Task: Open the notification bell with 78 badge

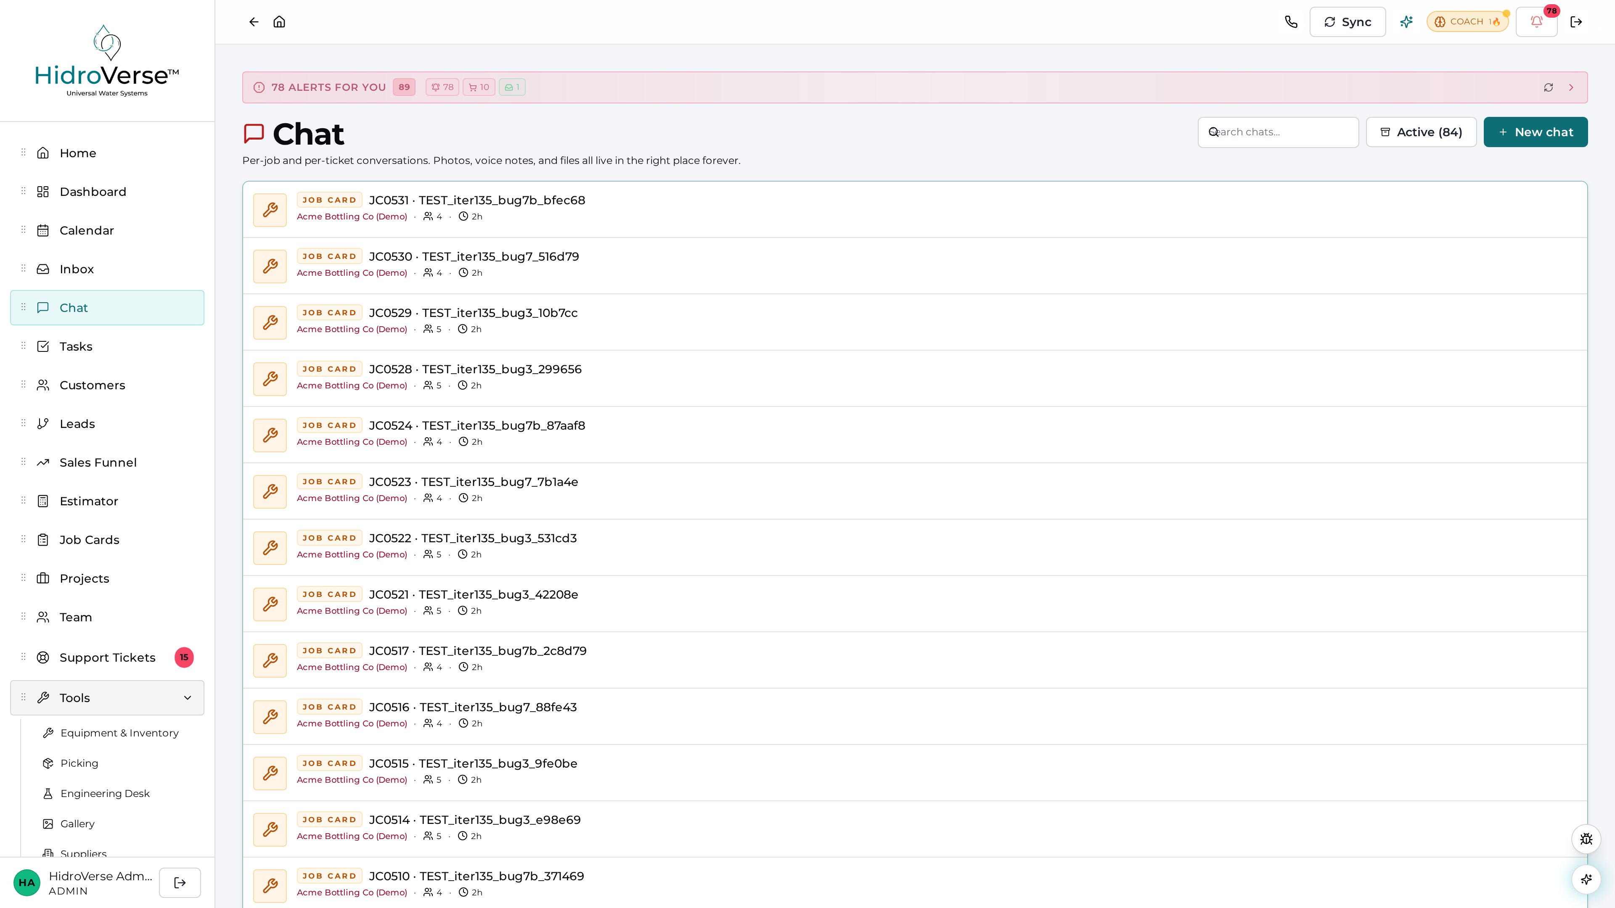Action: click(1536, 22)
